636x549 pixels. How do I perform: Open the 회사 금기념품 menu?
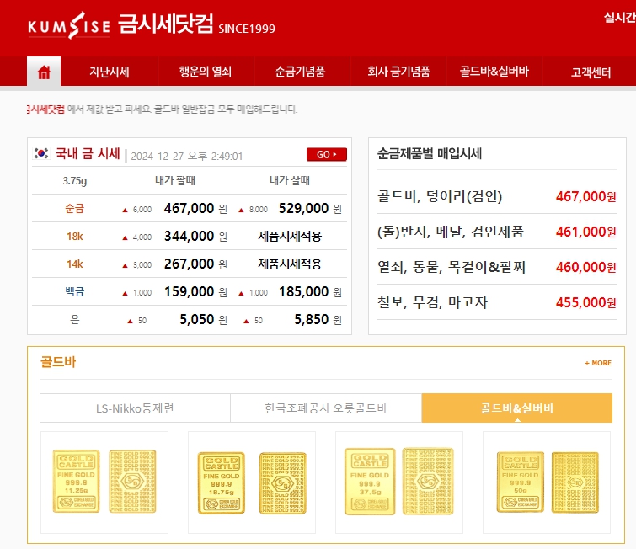(x=398, y=72)
